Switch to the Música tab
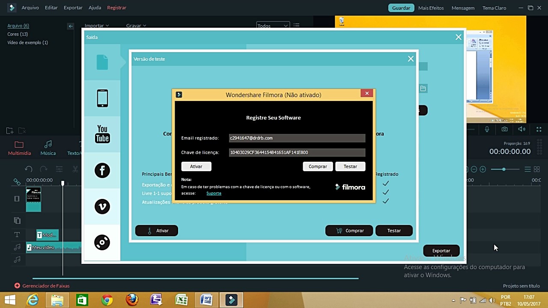 (x=48, y=148)
